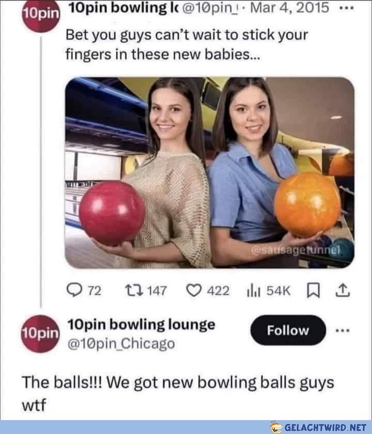Click the @10pin_Chicago handle
This screenshot has height=434, width=372.
click(121, 344)
